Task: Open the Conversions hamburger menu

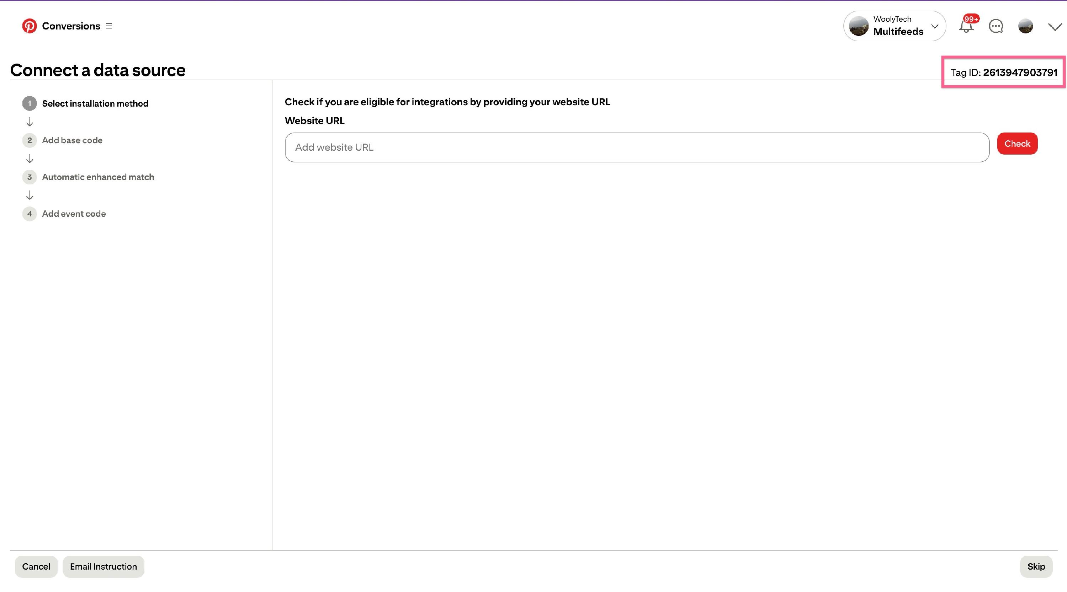Action: tap(109, 26)
